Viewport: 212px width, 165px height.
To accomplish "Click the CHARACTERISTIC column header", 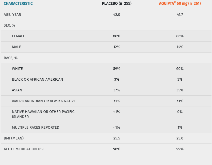I will click(18, 4).
